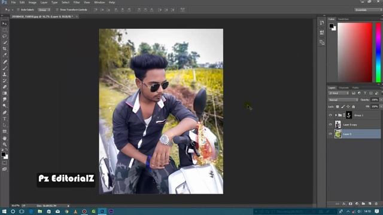Open the toolbar foreground color swatch
383x215 pixels.
(3, 154)
